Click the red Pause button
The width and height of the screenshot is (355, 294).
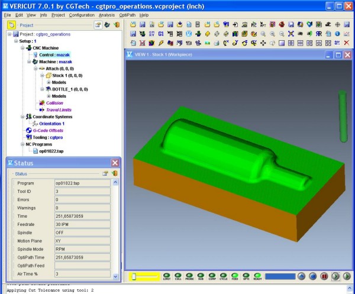(324, 276)
